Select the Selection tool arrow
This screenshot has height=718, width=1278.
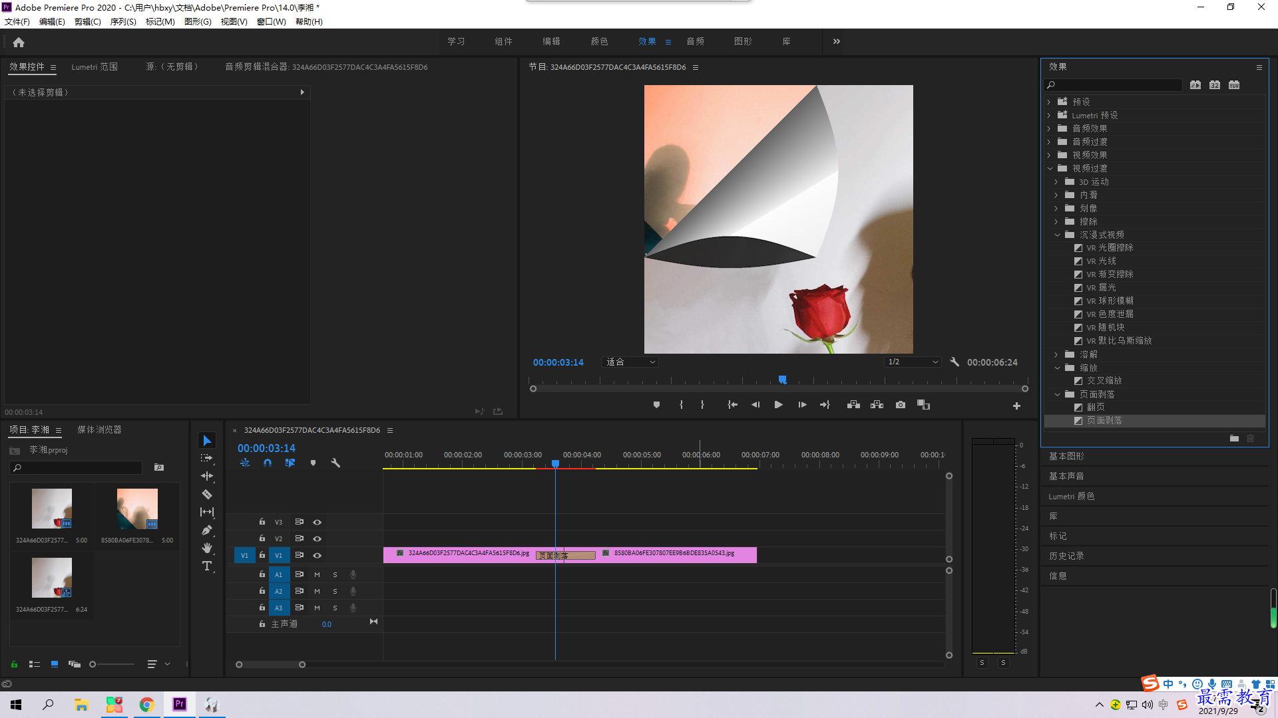(x=207, y=441)
